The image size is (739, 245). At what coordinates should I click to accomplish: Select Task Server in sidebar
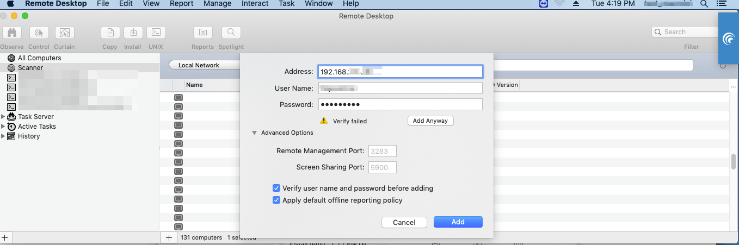pyautogui.click(x=35, y=116)
